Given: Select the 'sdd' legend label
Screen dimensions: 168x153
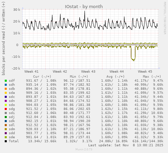Looking at the screenshot, I should 12,133.
